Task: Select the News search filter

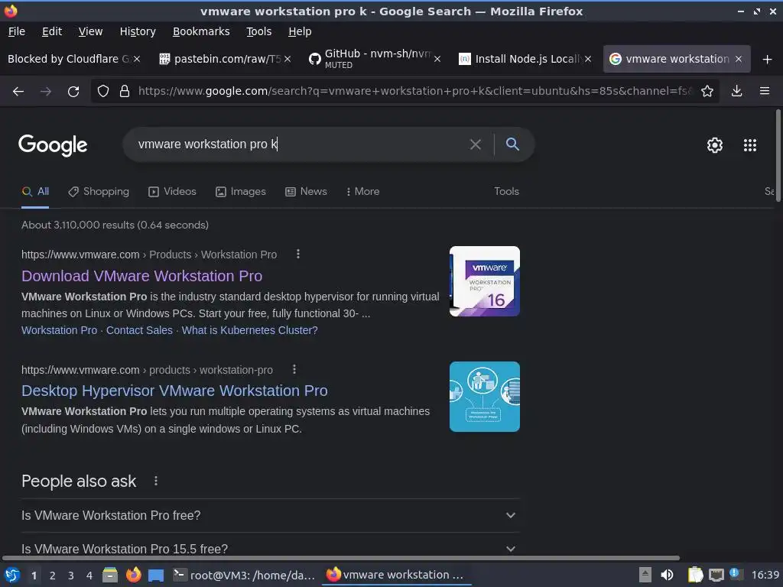Action: [306, 192]
